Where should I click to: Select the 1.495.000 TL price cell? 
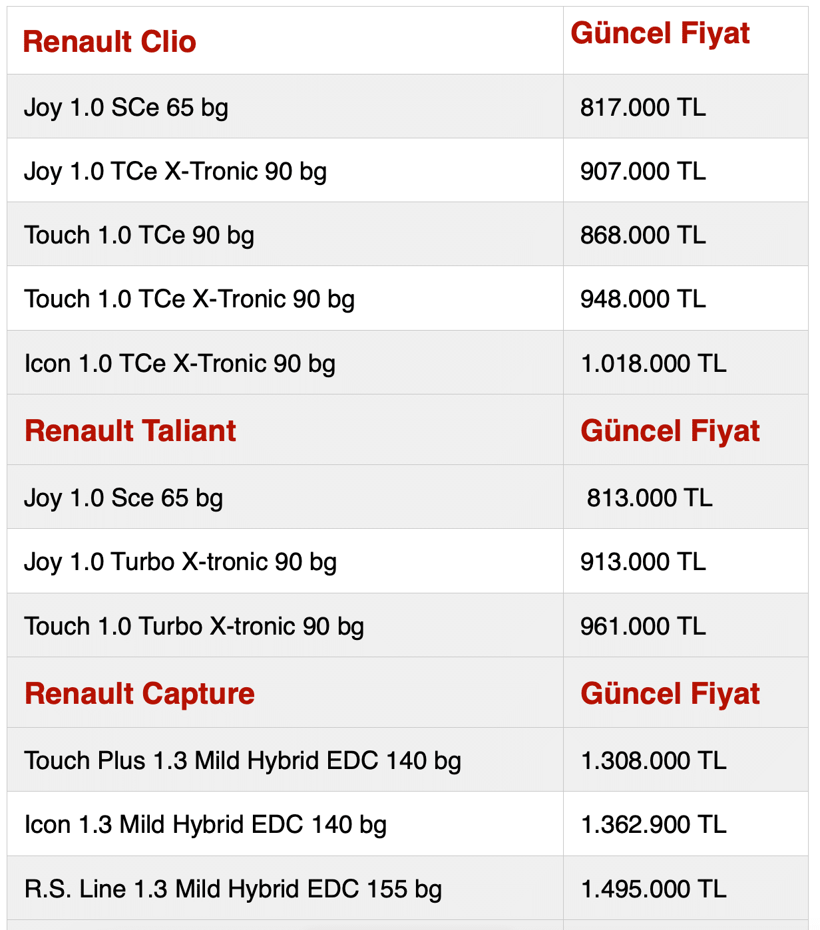(654, 889)
